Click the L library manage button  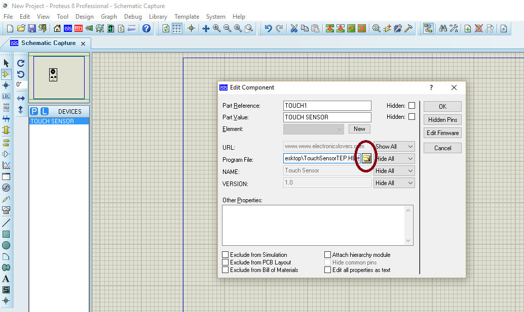[45, 111]
